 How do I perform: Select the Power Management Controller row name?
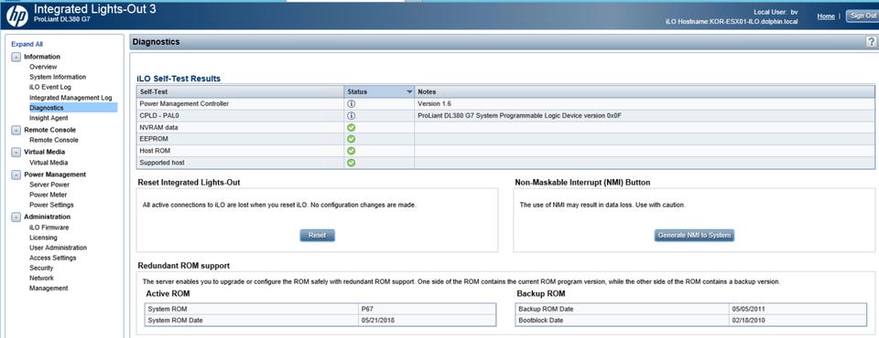pyautogui.click(x=184, y=103)
